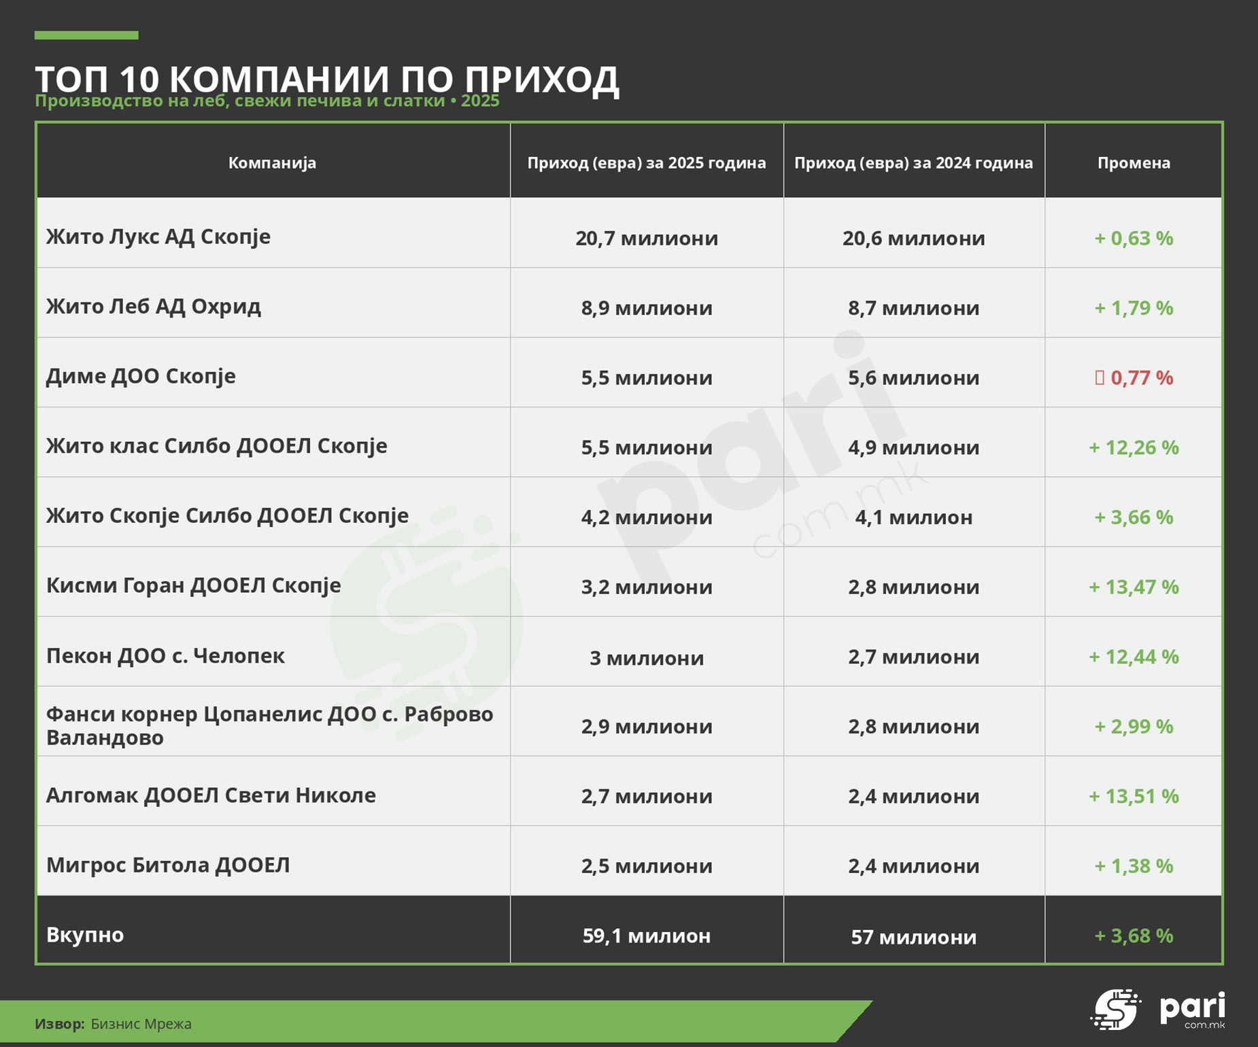Click company name Алгомак ДООЕЛ Свети Николе
The height and width of the screenshot is (1047, 1258).
tap(211, 795)
